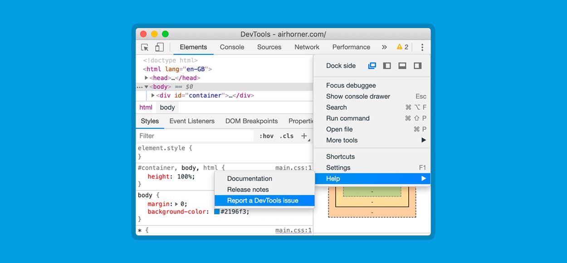Add a new style rule
The image size is (567, 263).
point(304,136)
